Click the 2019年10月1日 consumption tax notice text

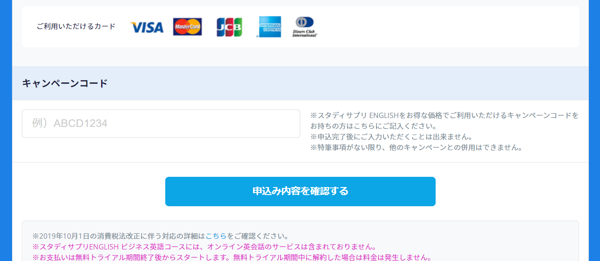pos(118,236)
